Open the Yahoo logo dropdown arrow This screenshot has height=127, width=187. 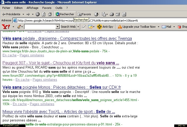click(13, 27)
